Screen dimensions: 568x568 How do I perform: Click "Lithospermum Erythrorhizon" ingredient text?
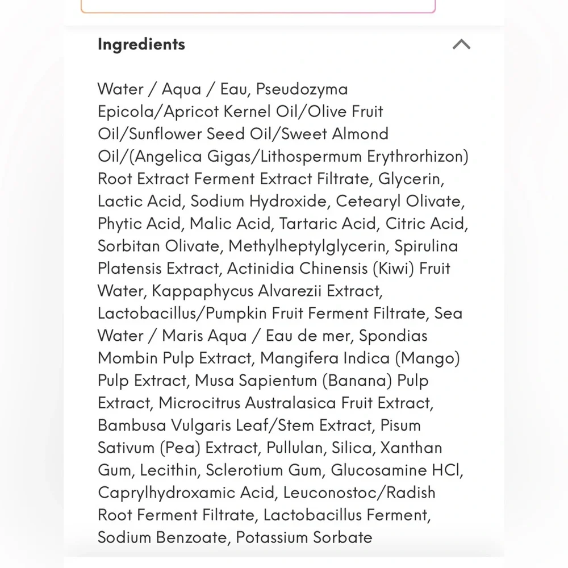(362, 157)
